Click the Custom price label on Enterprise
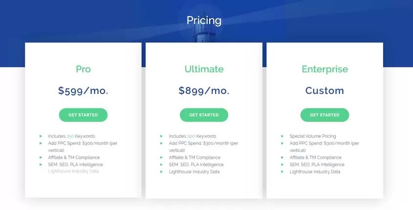413x210 pixels. pyautogui.click(x=325, y=90)
